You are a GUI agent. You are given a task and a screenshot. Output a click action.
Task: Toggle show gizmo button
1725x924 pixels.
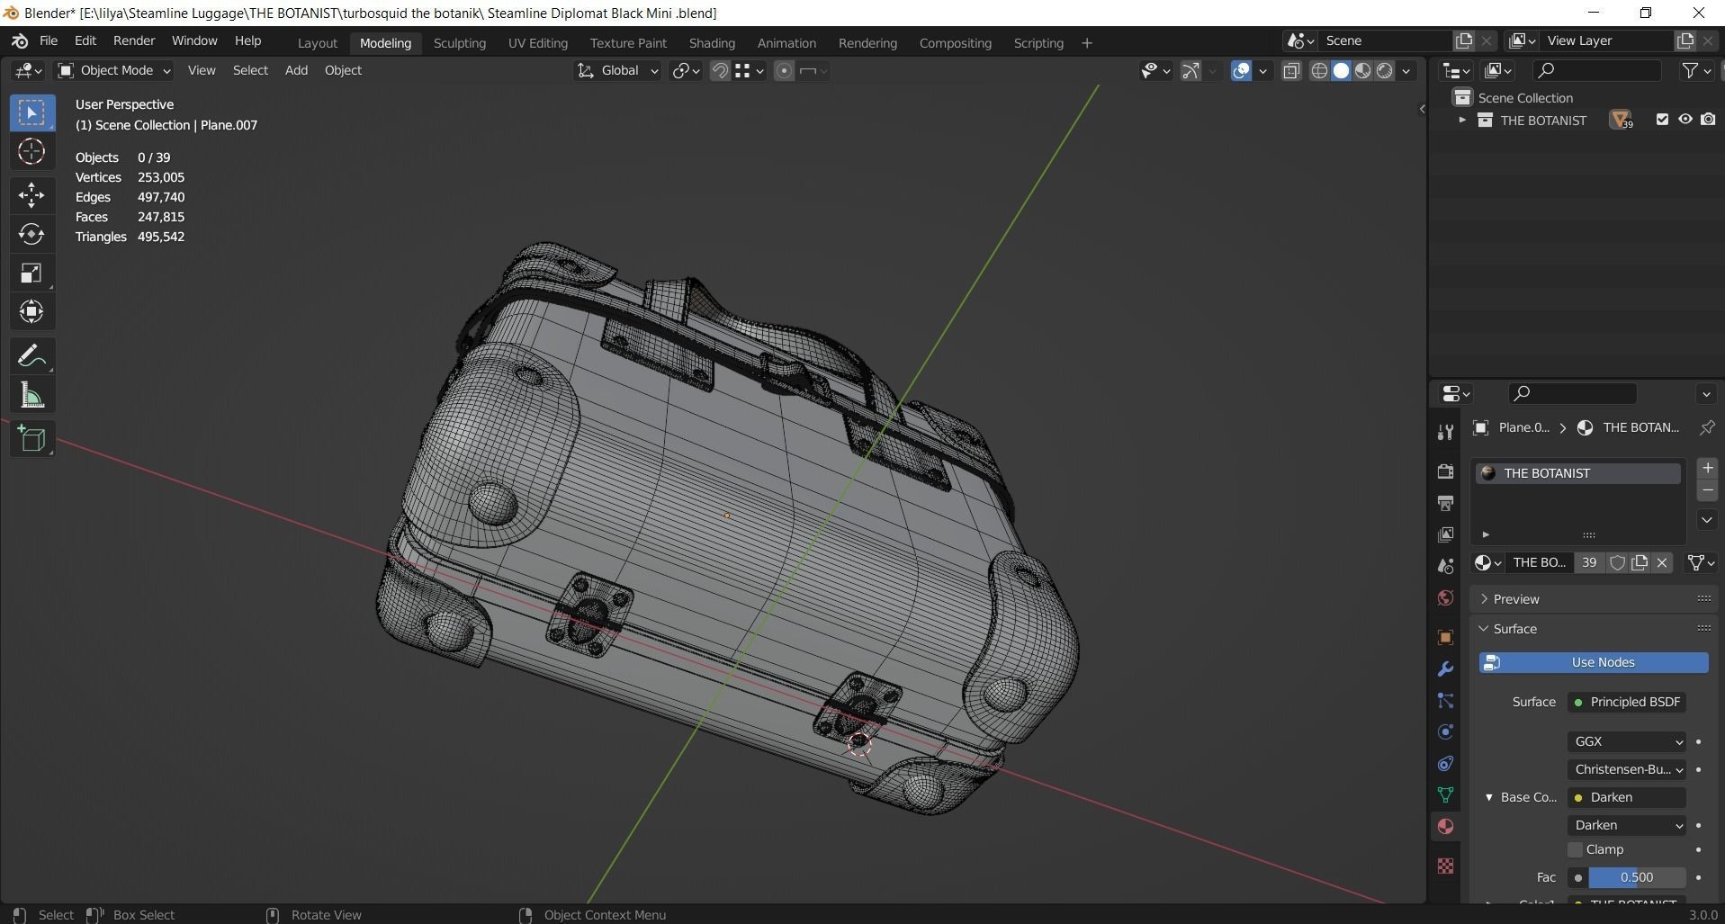pos(1190,70)
